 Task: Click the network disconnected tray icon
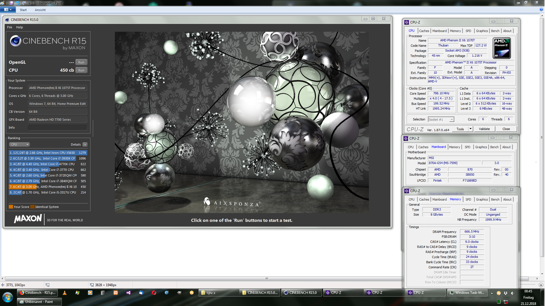click(x=506, y=302)
